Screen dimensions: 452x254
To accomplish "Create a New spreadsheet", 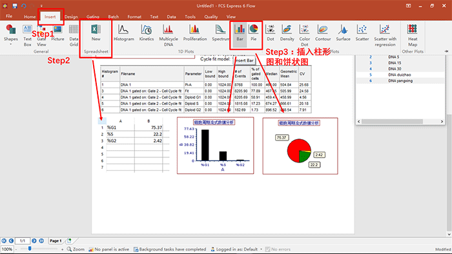I will pyautogui.click(x=96, y=33).
